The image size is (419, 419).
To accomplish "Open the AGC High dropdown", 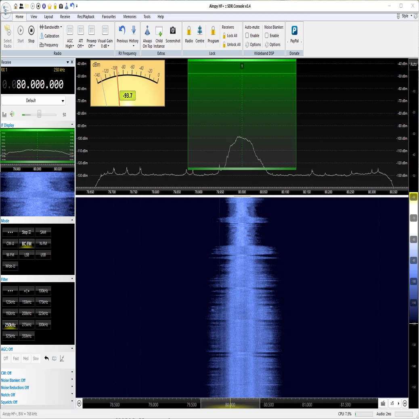I will 70,37.
